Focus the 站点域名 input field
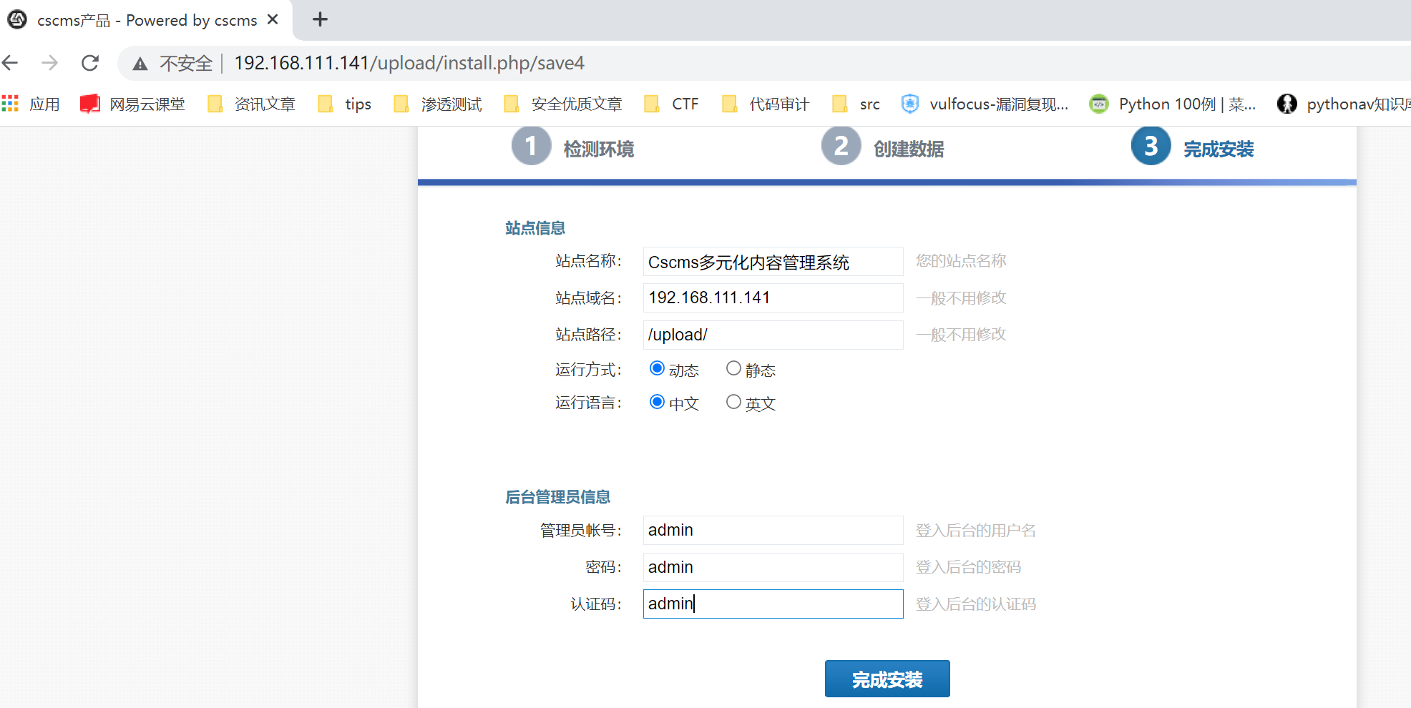 [773, 298]
